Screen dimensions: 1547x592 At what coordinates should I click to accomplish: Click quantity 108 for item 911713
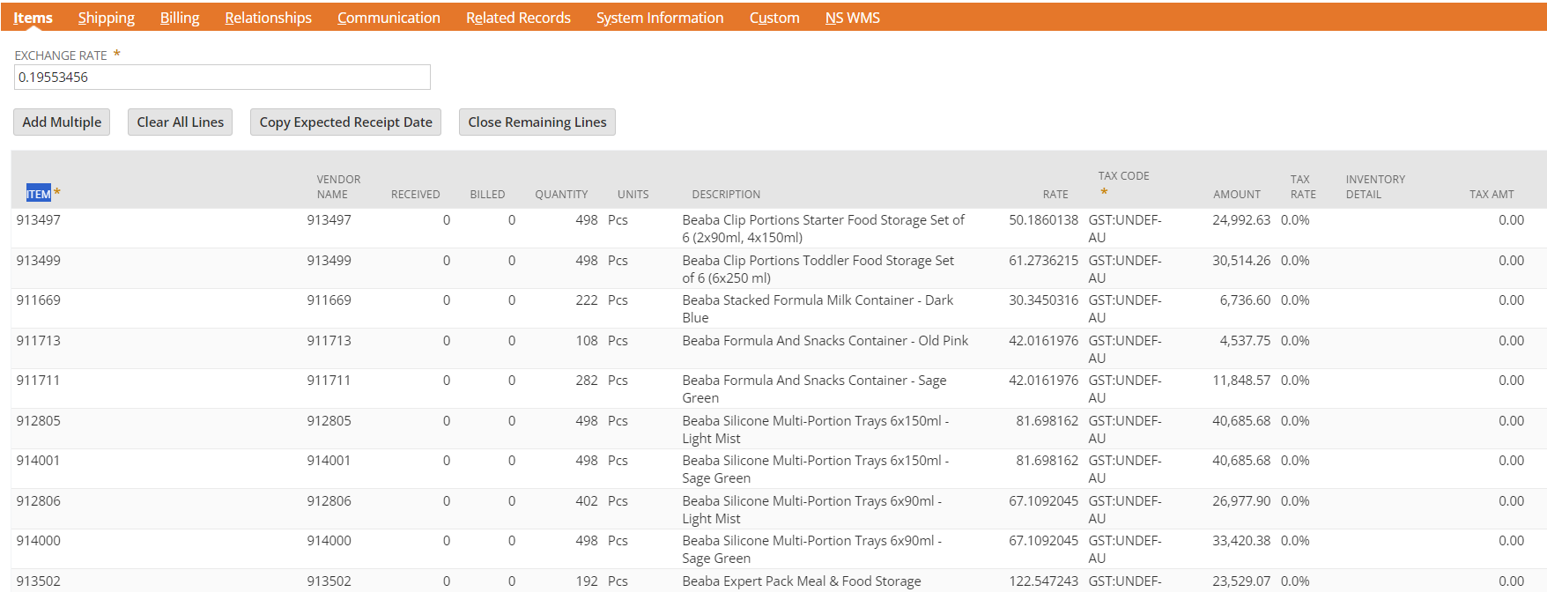pyautogui.click(x=587, y=341)
